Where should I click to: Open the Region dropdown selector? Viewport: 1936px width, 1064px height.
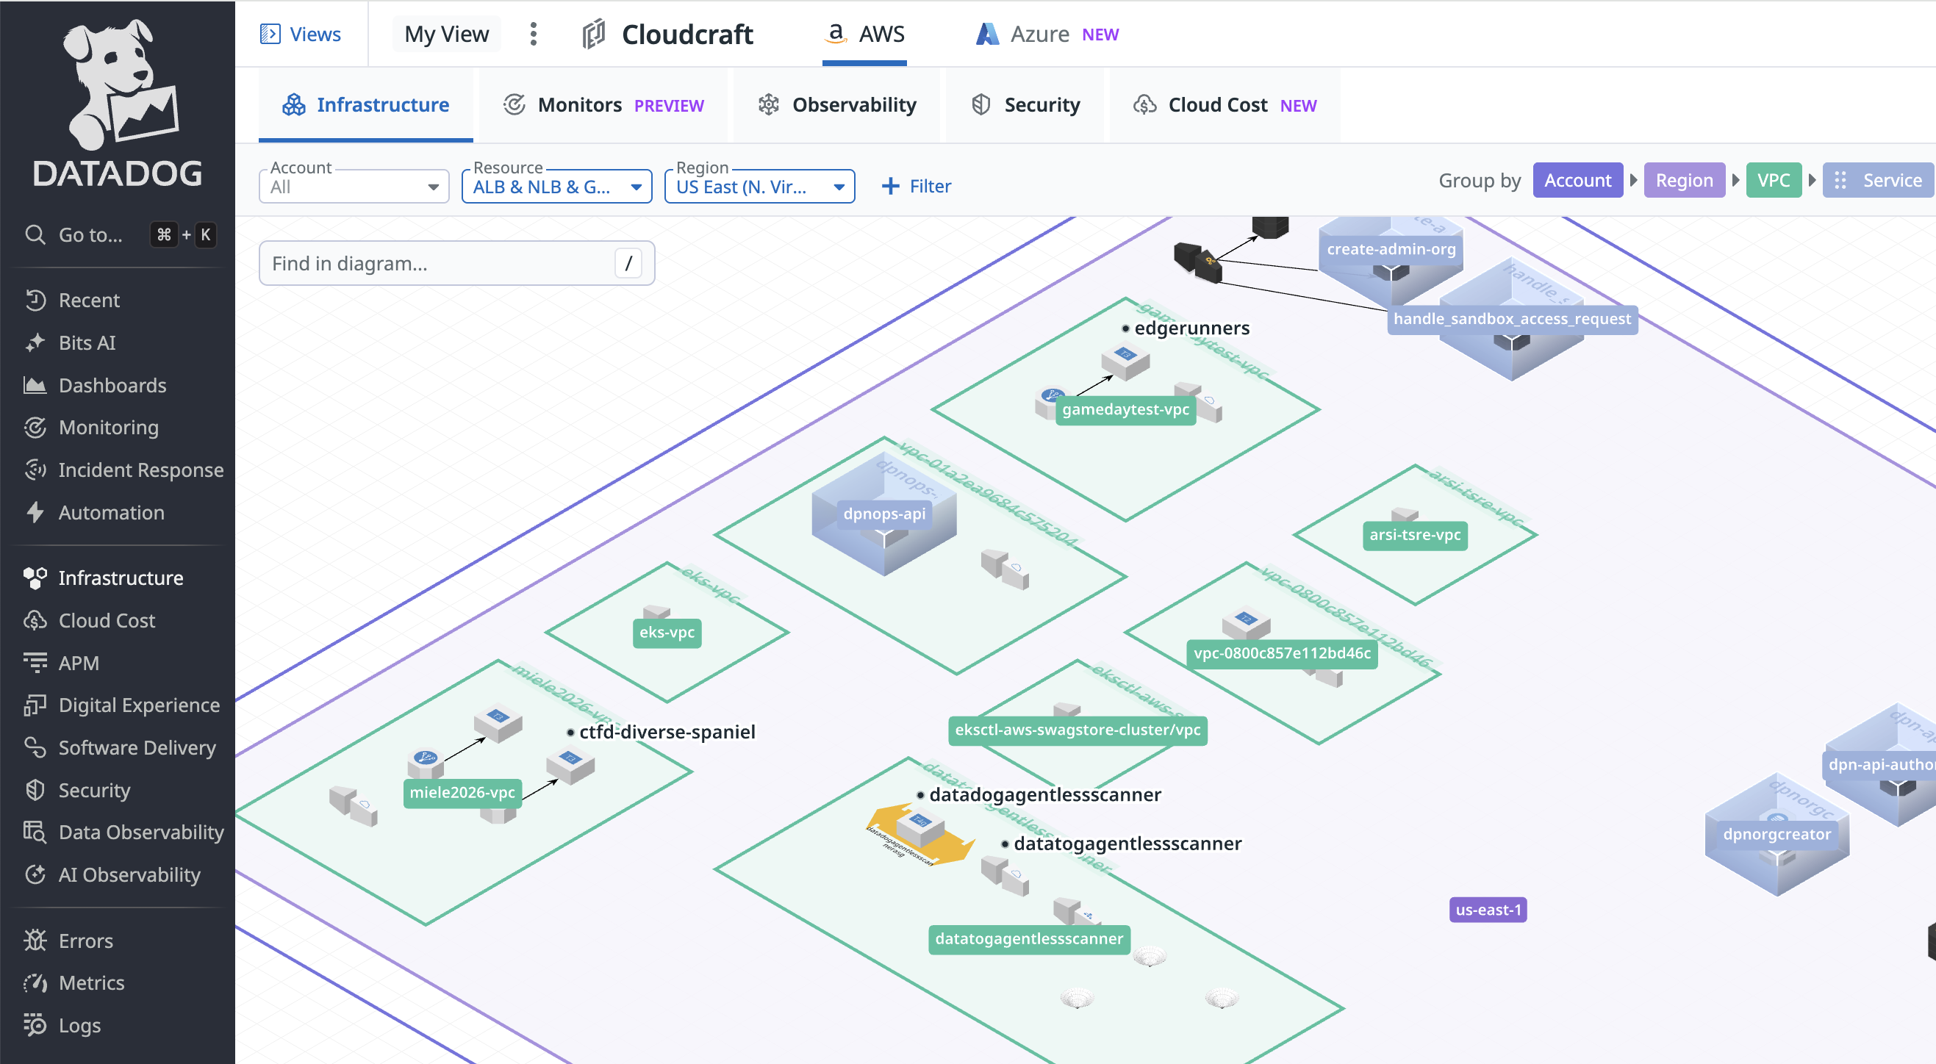coord(759,187)
